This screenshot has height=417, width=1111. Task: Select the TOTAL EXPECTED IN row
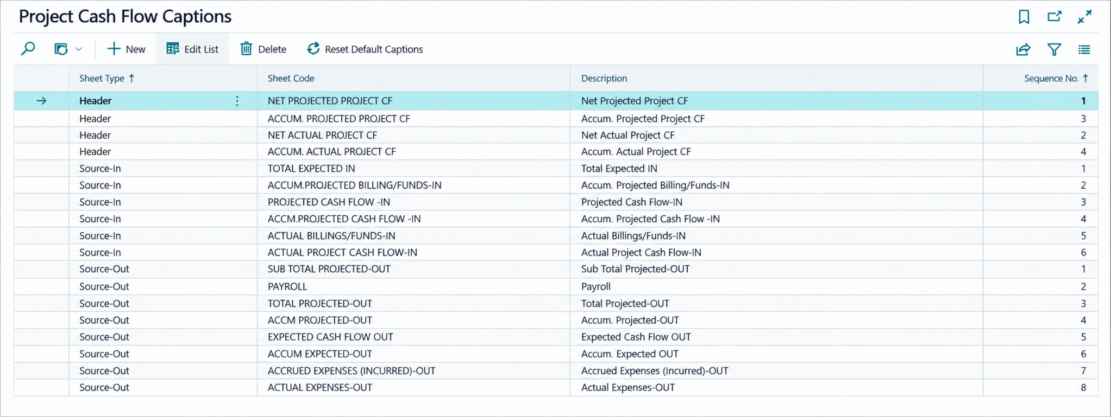[x=556, y=168]
